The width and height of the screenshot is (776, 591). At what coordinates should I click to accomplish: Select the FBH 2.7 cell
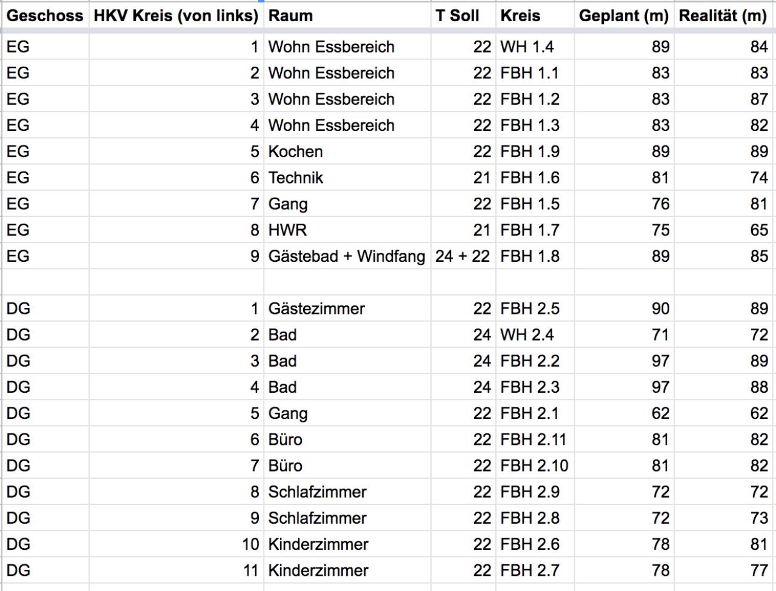point(535,570)
